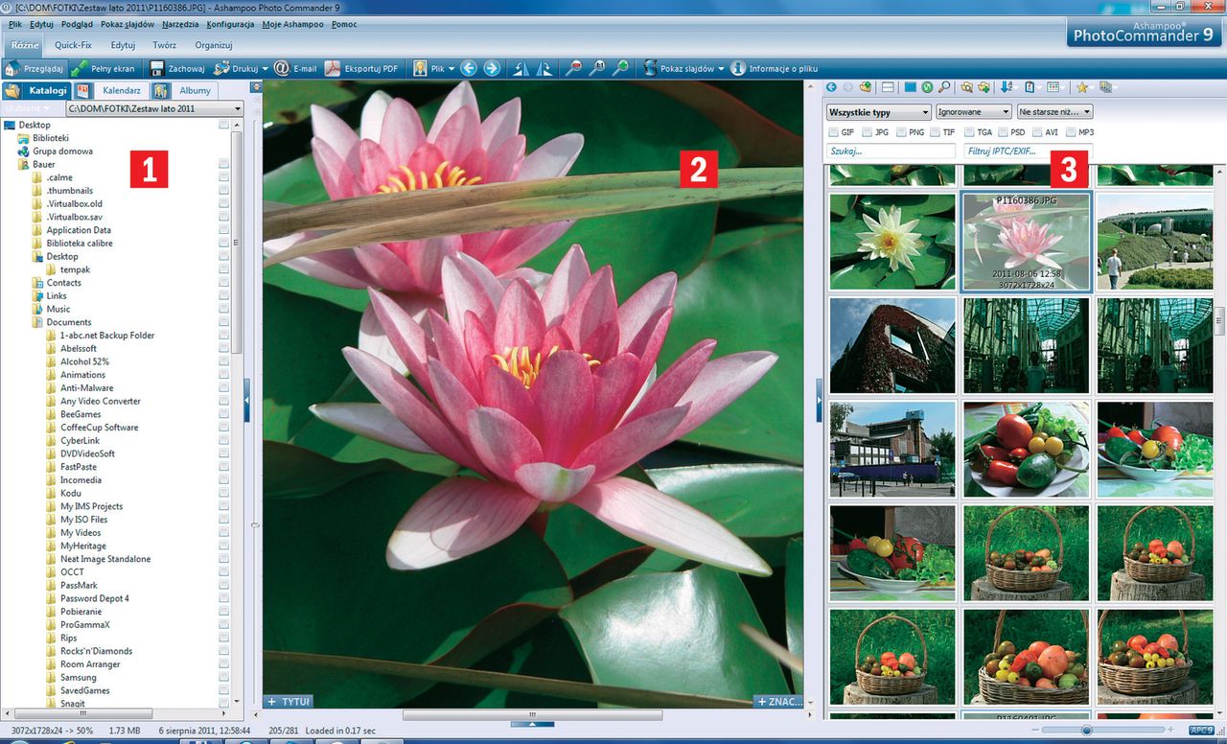Expand the Pokaz slajdów toolbar dropdown arrow
1227x744 pixels.
click(722, 69)
